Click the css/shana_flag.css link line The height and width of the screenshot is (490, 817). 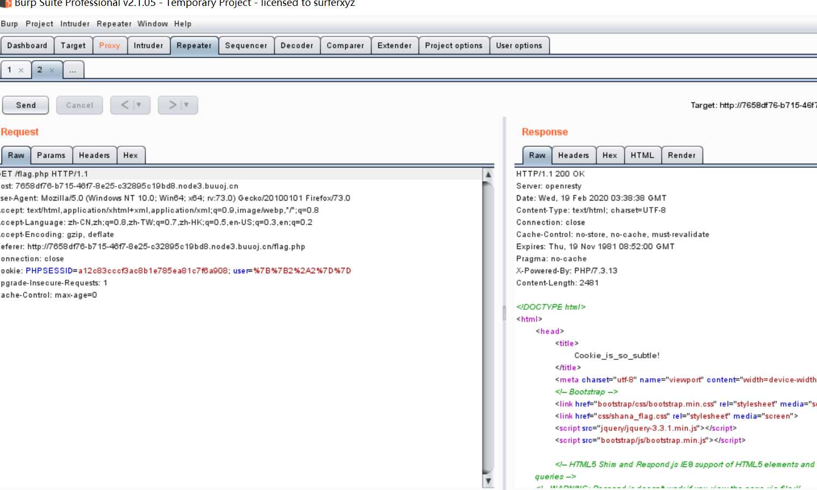[x=677, y=416]
